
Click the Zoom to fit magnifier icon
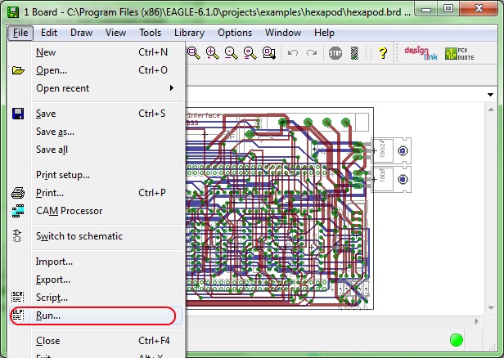193,52
